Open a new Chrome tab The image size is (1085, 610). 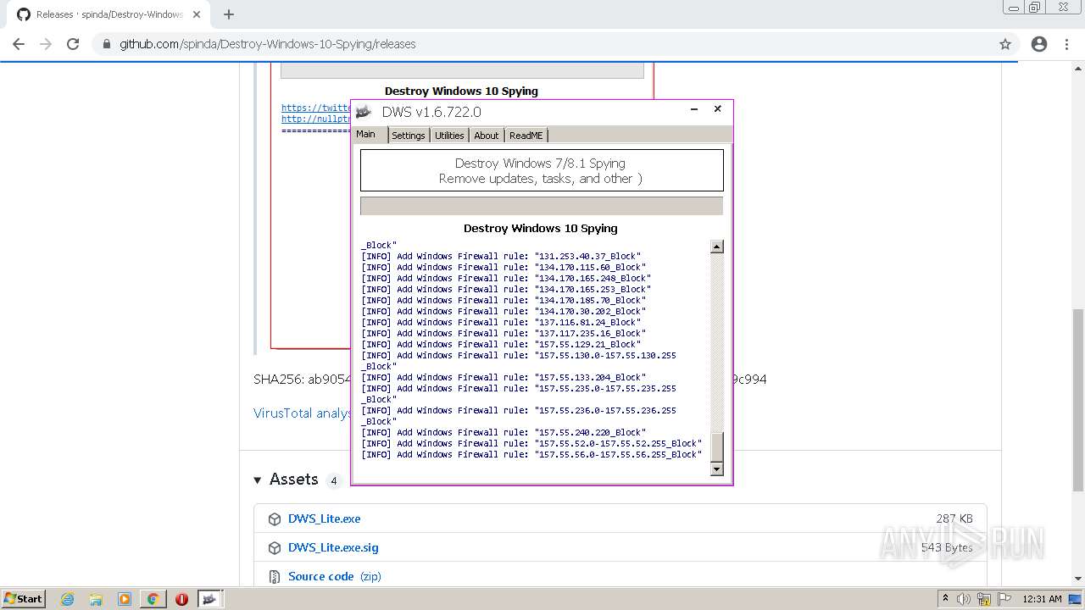click(228, 14)
